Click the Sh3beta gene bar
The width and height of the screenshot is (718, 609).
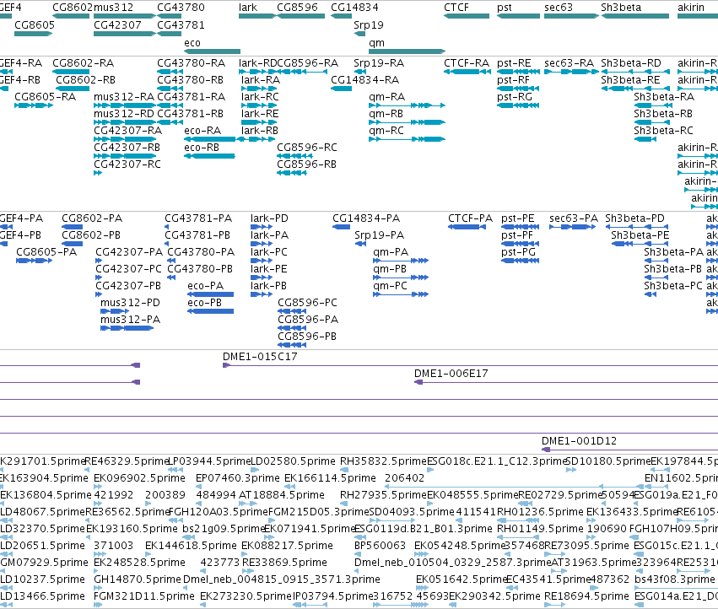point(634,16)
